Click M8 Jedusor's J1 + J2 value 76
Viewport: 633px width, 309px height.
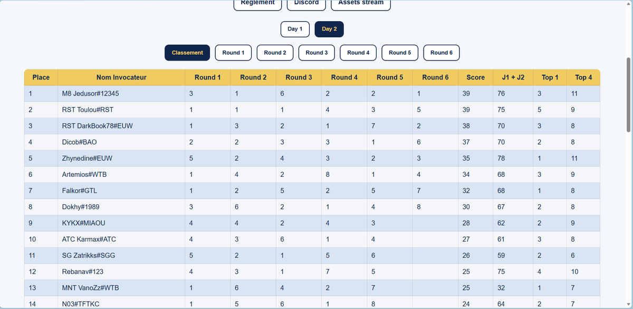(501, 94)
